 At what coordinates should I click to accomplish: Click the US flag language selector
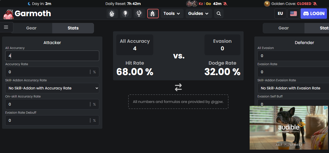293,14
